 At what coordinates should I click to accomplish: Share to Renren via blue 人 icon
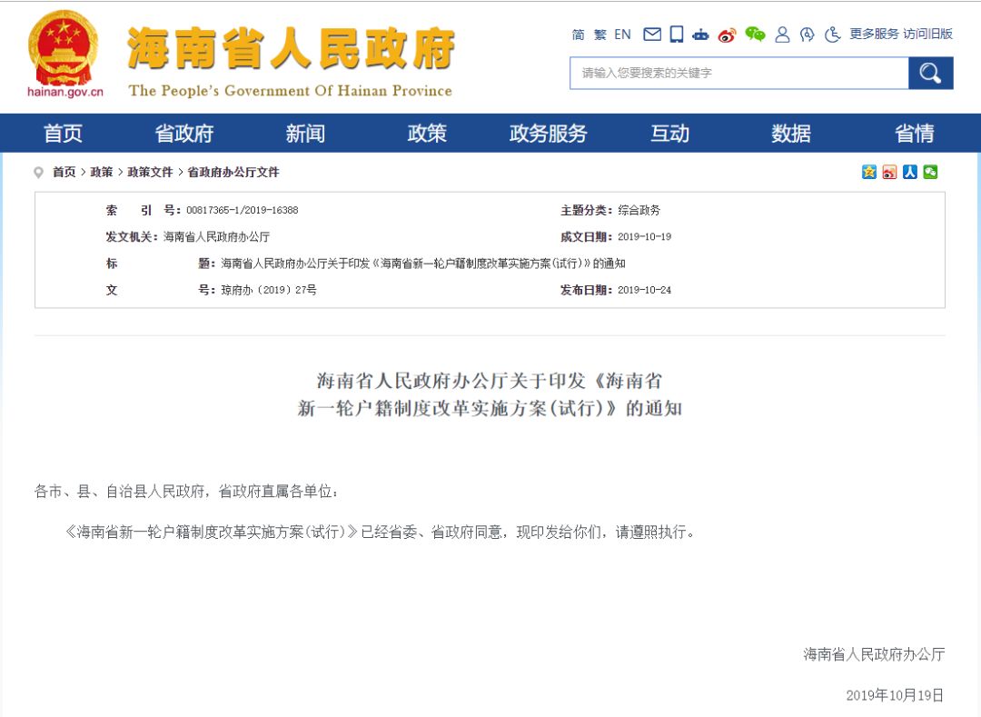coord(910,172)
